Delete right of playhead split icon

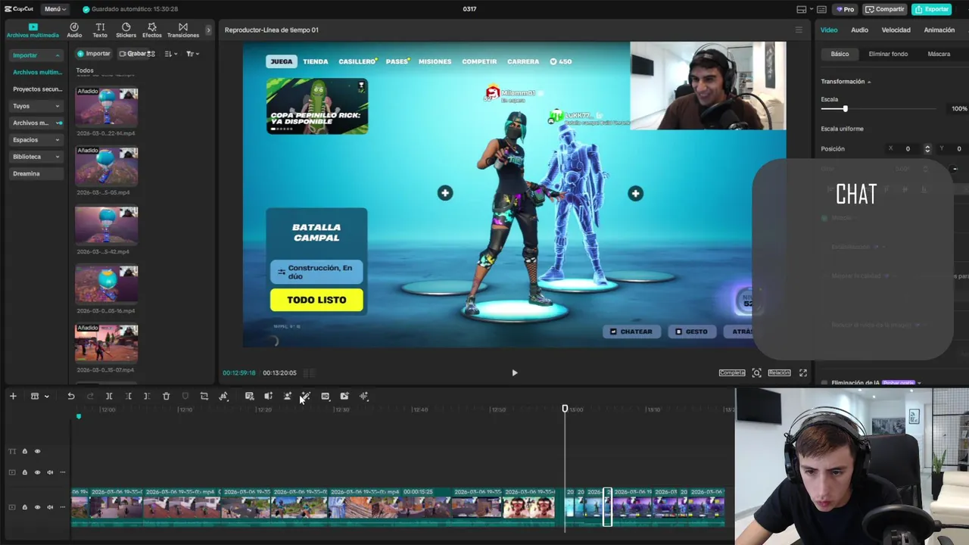point(147,396)
